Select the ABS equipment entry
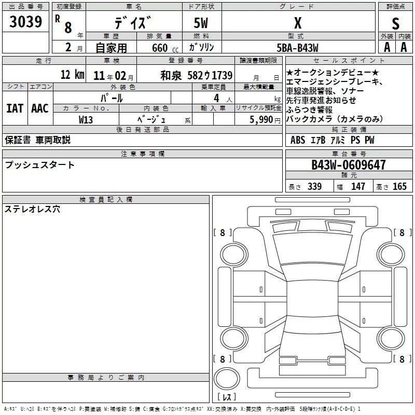 coord(298,140)
